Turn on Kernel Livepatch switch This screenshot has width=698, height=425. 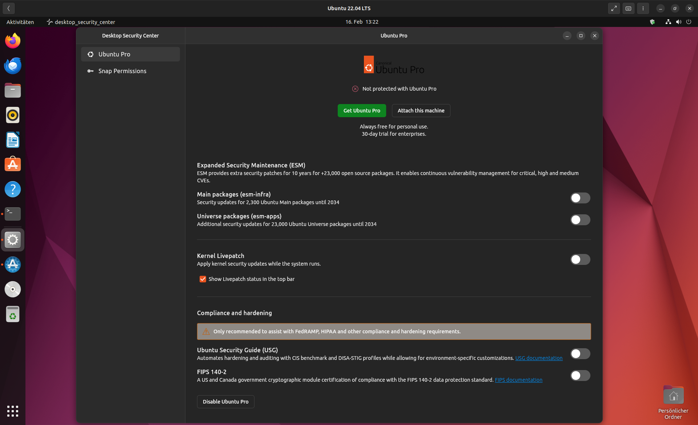580,259
